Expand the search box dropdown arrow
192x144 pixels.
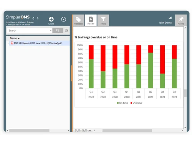pyautogui.click(x=51, y=30)
